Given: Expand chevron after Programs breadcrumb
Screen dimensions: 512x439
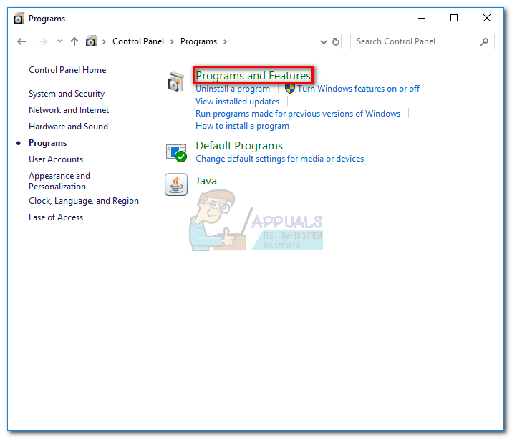Looking at the screenshot, I should click(225, 41).
